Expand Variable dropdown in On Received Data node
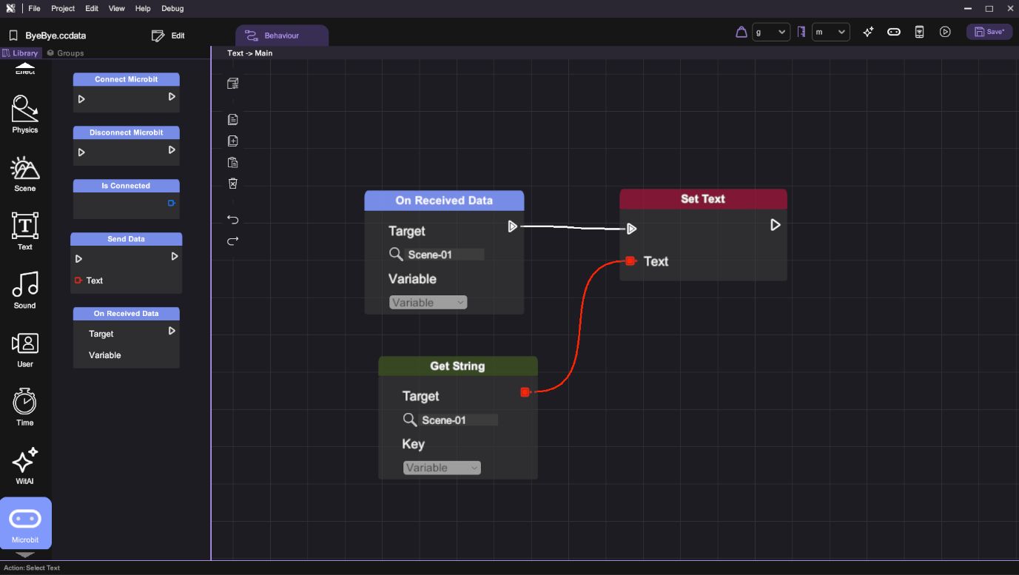 tap(428, 303)
